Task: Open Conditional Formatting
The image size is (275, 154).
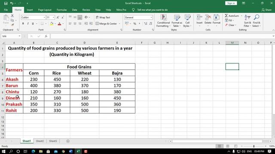Action: coord(163,21)
